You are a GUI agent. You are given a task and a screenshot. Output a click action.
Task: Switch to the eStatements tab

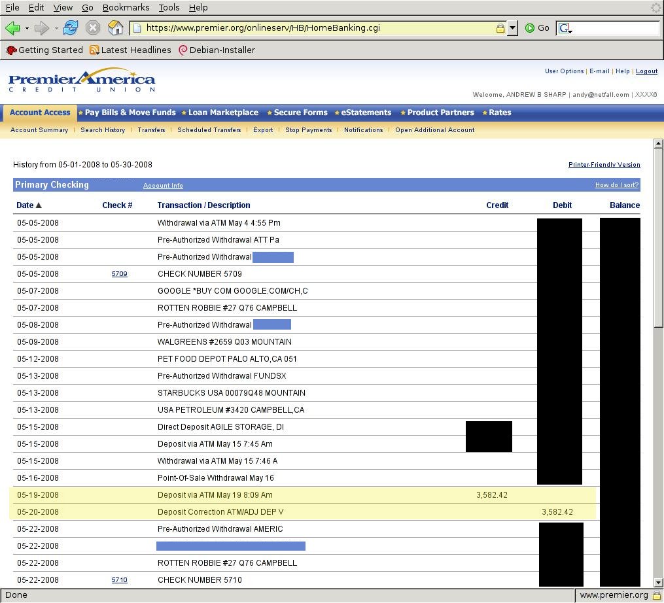click(366, 112)
